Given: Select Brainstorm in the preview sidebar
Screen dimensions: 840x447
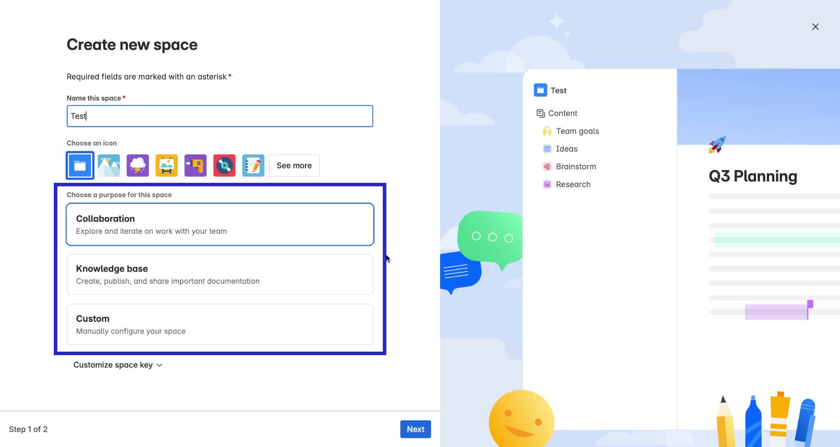Looking at the screenshot, I should (x=576, y=167).
